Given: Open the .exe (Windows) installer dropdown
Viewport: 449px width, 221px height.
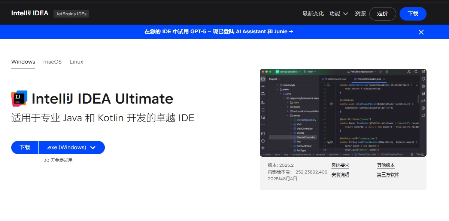Looking at the screenshot, I should tap(72, 148).
